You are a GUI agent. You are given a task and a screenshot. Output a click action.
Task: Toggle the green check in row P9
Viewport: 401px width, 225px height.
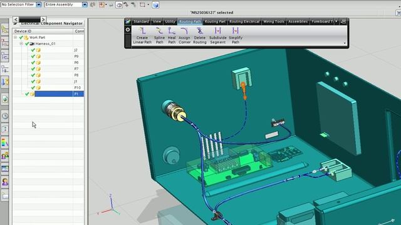coord(33,56)
